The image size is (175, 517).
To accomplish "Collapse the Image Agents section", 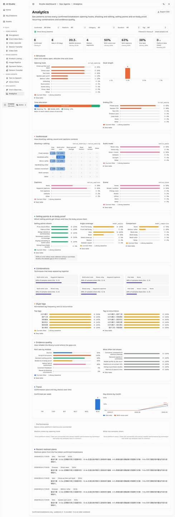I will click(11, 55).
